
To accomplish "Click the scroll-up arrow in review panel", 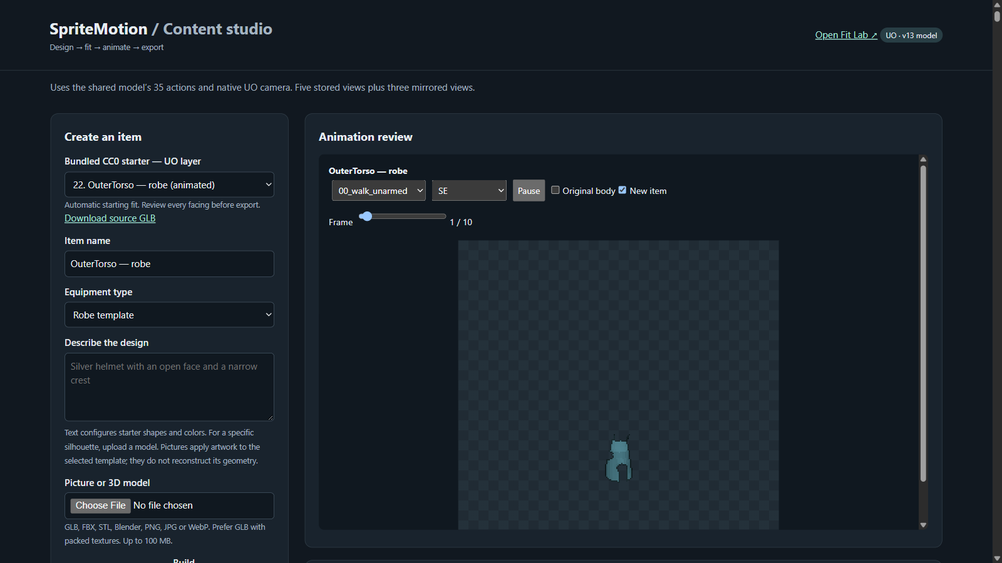I will coord(923,160).
